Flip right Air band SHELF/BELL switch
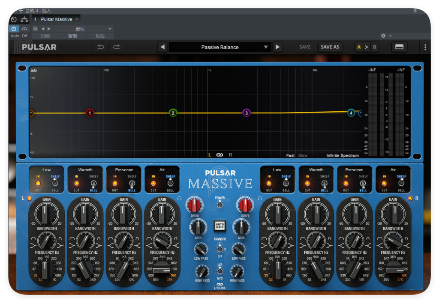Viewport: 439px width, 303px height. [x=401, y=183]
